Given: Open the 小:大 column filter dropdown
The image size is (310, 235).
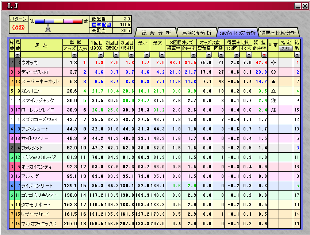Looking at the screenshot, I should (x=249, y=55).
